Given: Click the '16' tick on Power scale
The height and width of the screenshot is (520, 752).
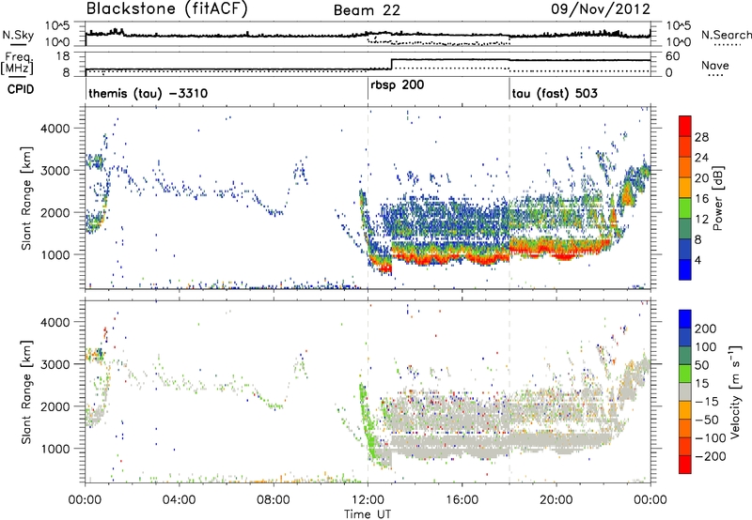Looking at the screenshot, I should [x=701, y=199].
